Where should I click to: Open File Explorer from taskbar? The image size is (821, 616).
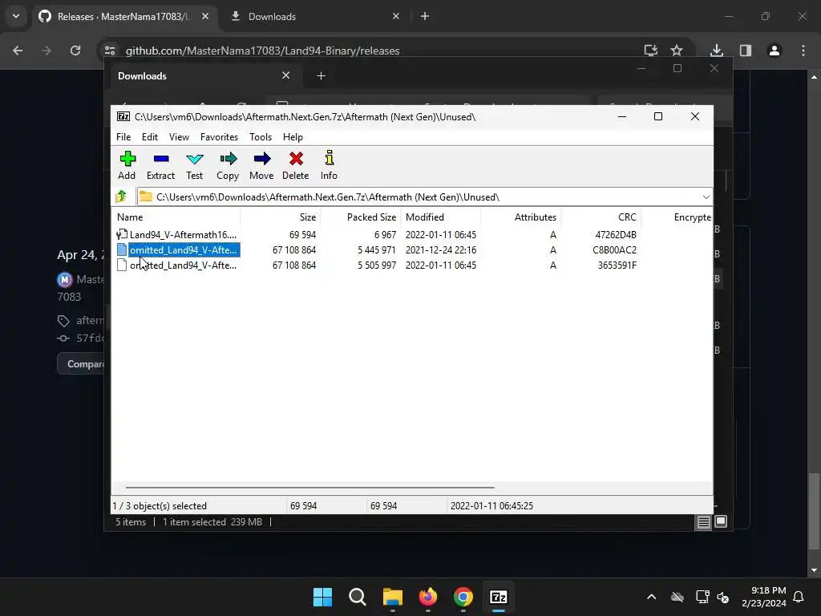click(x=393, y=597)
